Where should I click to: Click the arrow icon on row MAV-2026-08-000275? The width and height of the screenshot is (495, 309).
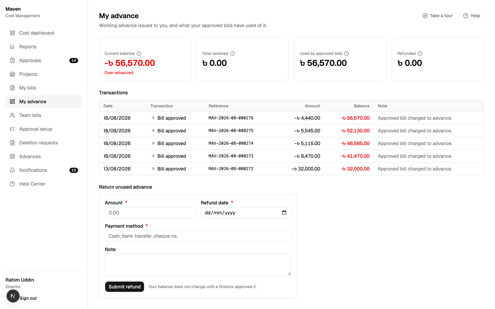point(153,131)
